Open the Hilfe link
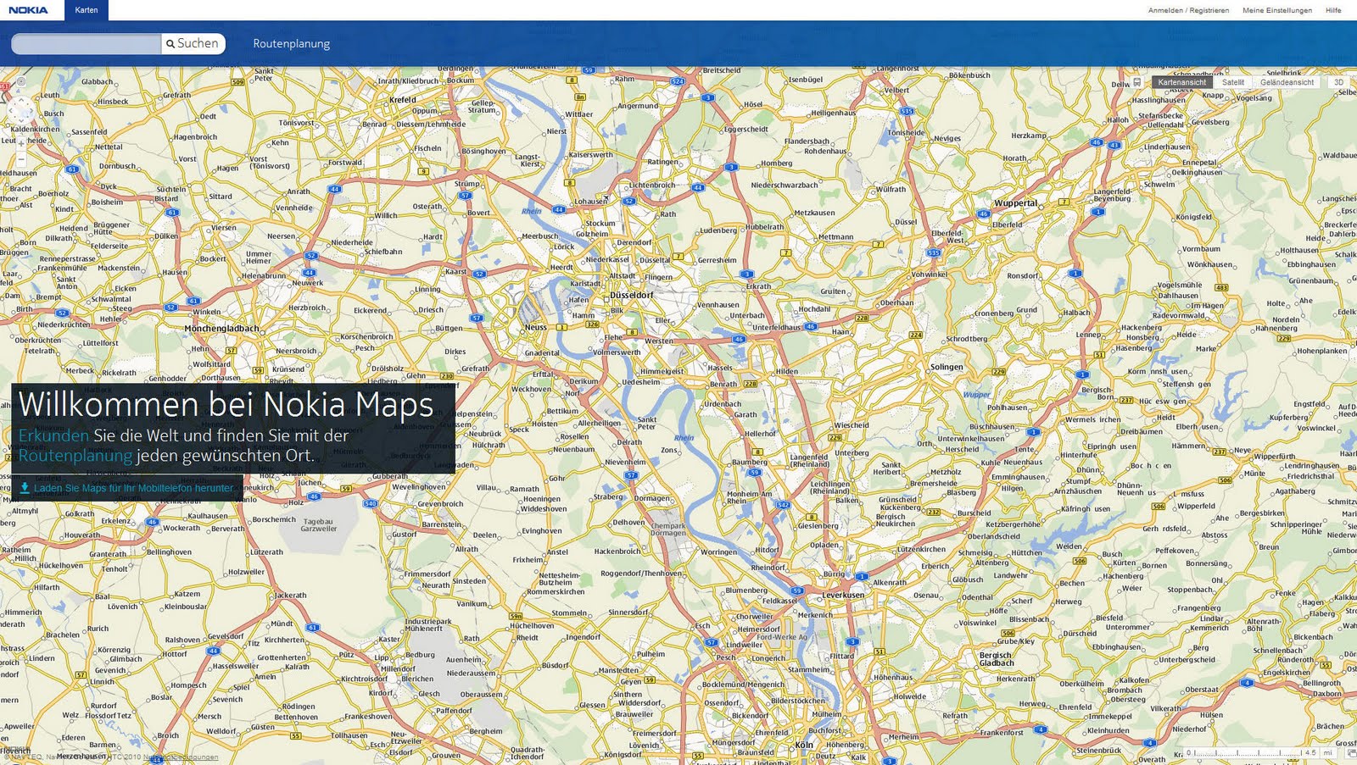This screenshot has width=1357, height=765. 1333,10
